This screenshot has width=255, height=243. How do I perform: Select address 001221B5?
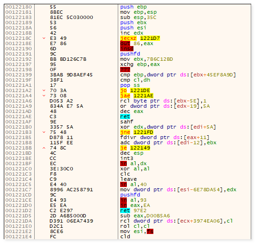[19, 138]
